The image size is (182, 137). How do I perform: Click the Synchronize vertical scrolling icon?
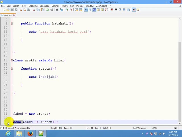[x=76, y=10]
